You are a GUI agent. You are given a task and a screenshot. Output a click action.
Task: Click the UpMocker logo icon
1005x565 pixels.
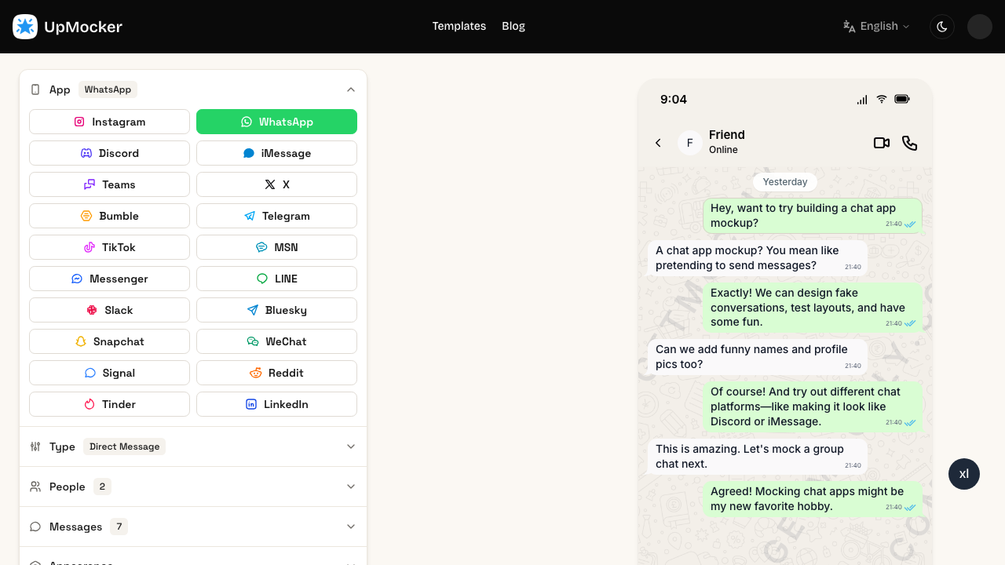coord(25,27)
